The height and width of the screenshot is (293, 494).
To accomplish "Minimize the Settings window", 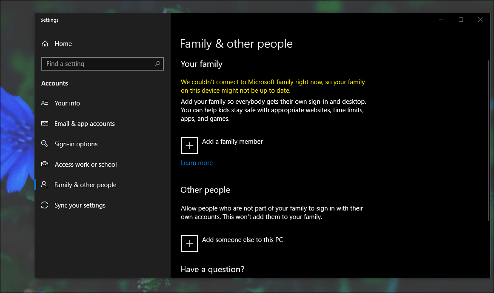I will point(441,20).
